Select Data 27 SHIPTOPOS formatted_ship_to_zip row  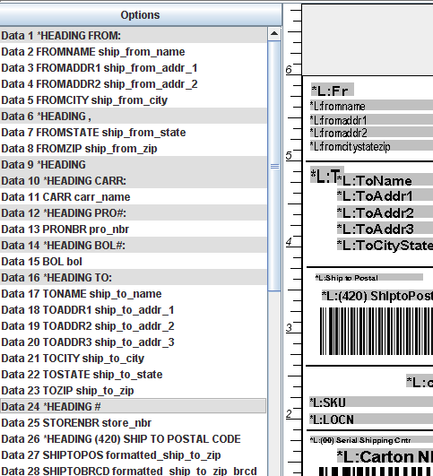tap(134, 454)
